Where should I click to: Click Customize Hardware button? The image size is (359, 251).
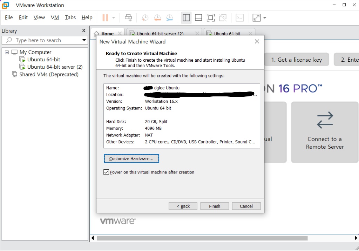(x=131, y=159)
